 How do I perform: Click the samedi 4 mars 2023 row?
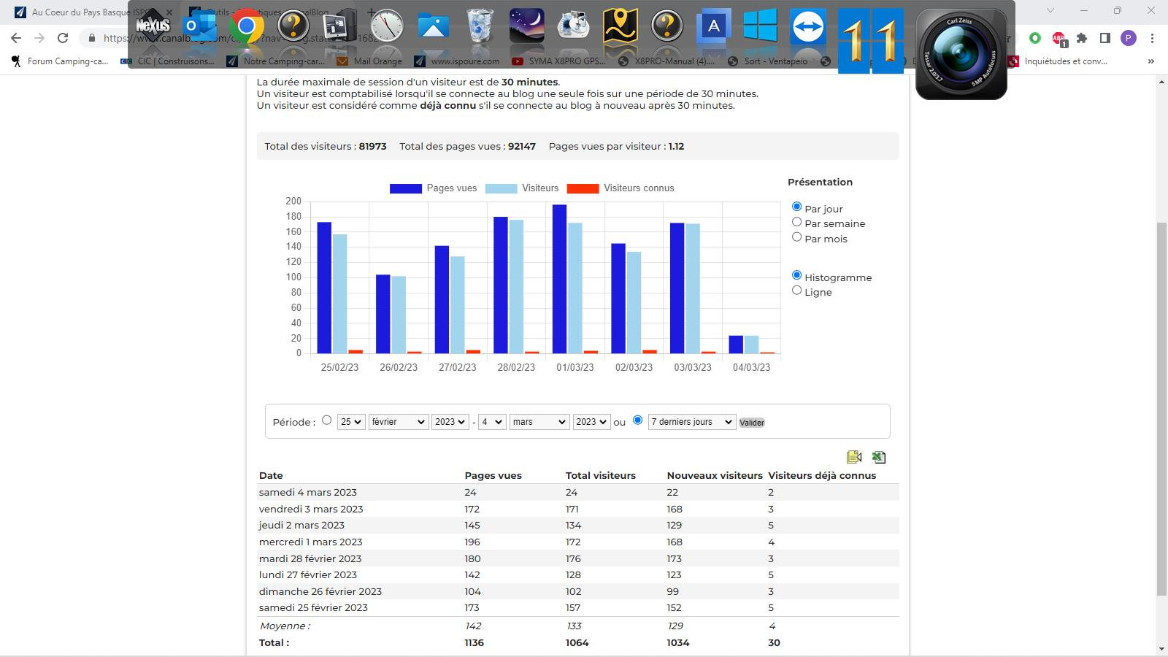[578, 492]
